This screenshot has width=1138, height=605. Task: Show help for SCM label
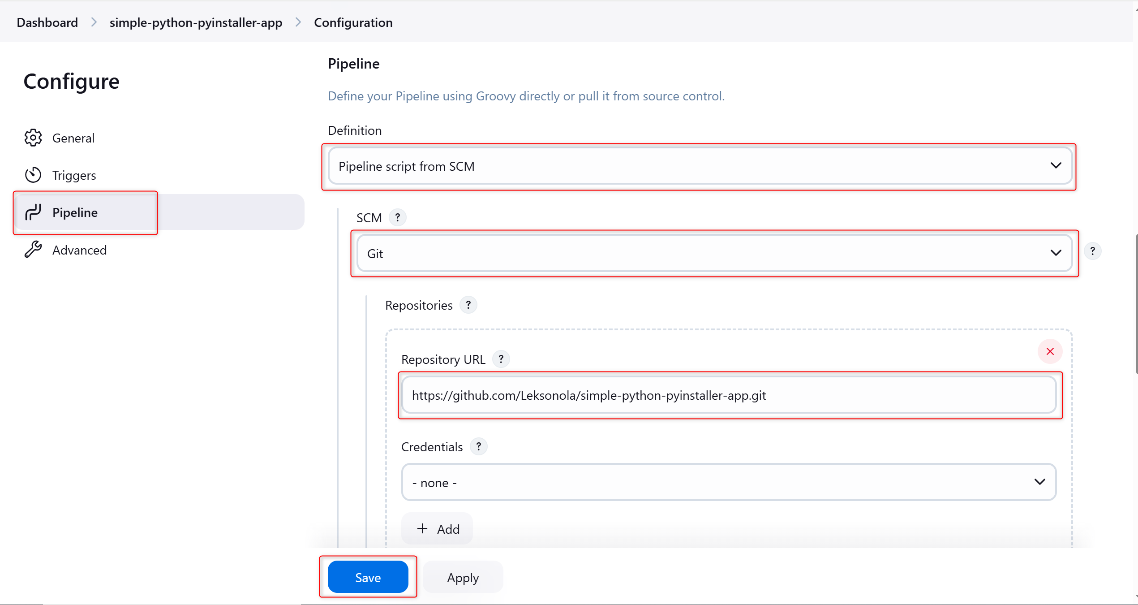[x=397, y=218]
